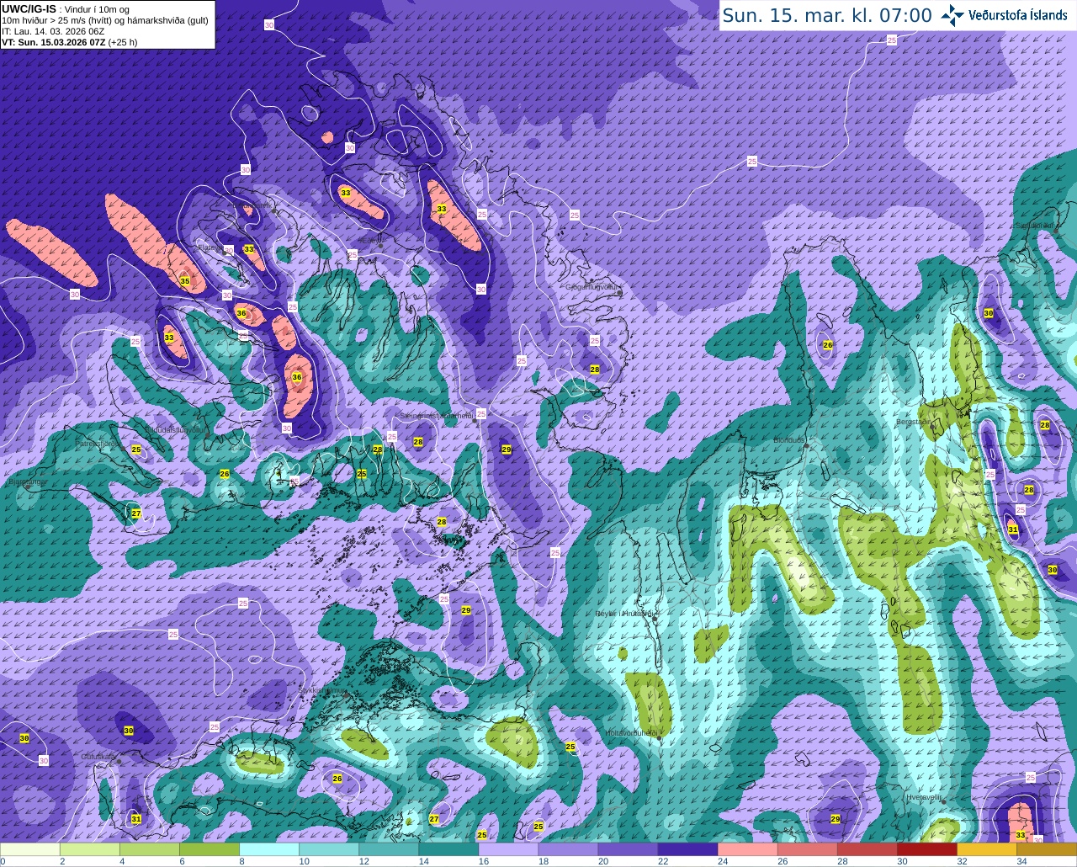Image resolution: width=1077 pixels, height=867 pixels.
Task: Click the Bjargtangar station label
Action: point(27,482)
